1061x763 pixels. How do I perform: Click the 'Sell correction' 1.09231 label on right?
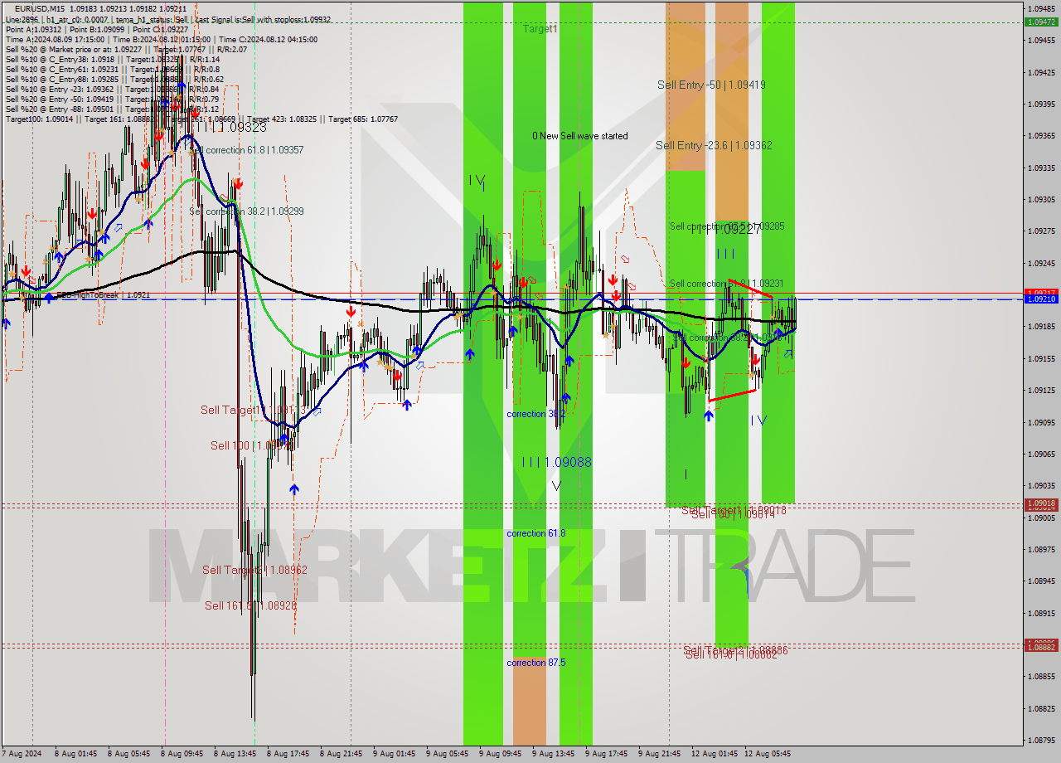click(726, 284)
